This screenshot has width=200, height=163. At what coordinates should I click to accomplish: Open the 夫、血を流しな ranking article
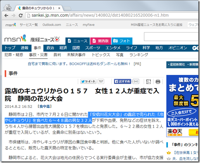[x=186, y=159]
